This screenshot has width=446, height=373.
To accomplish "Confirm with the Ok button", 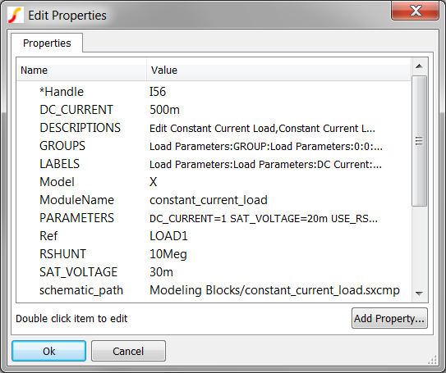I will (x=49, y=351).
